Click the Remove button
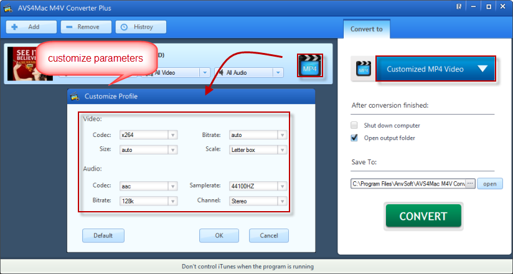The image size is (513, 274). [86, 27]
